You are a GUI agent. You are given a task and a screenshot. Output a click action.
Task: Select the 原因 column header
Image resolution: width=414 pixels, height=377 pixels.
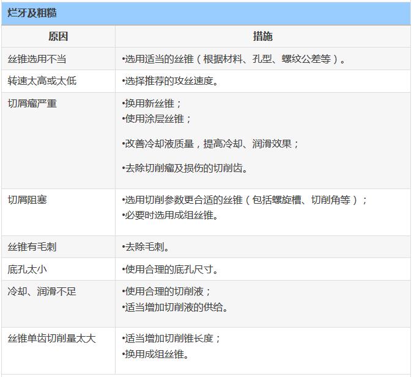pos(58,37)
